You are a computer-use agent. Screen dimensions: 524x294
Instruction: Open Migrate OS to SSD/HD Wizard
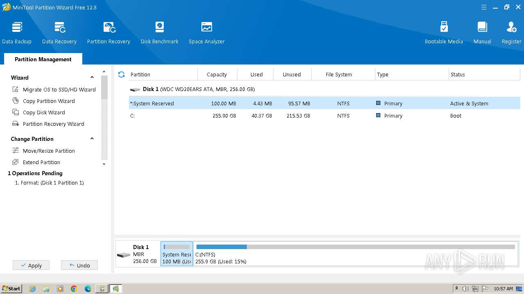tap(59, 89)
